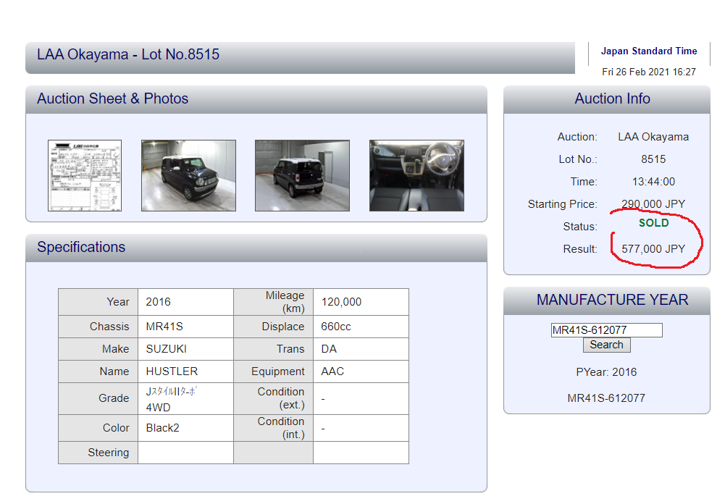Click the lot number value '8515'
This screenshot has height=504, width=725.
[x=653, y=159]
